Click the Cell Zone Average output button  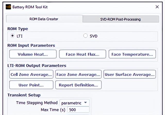click(x=31, y=74)
